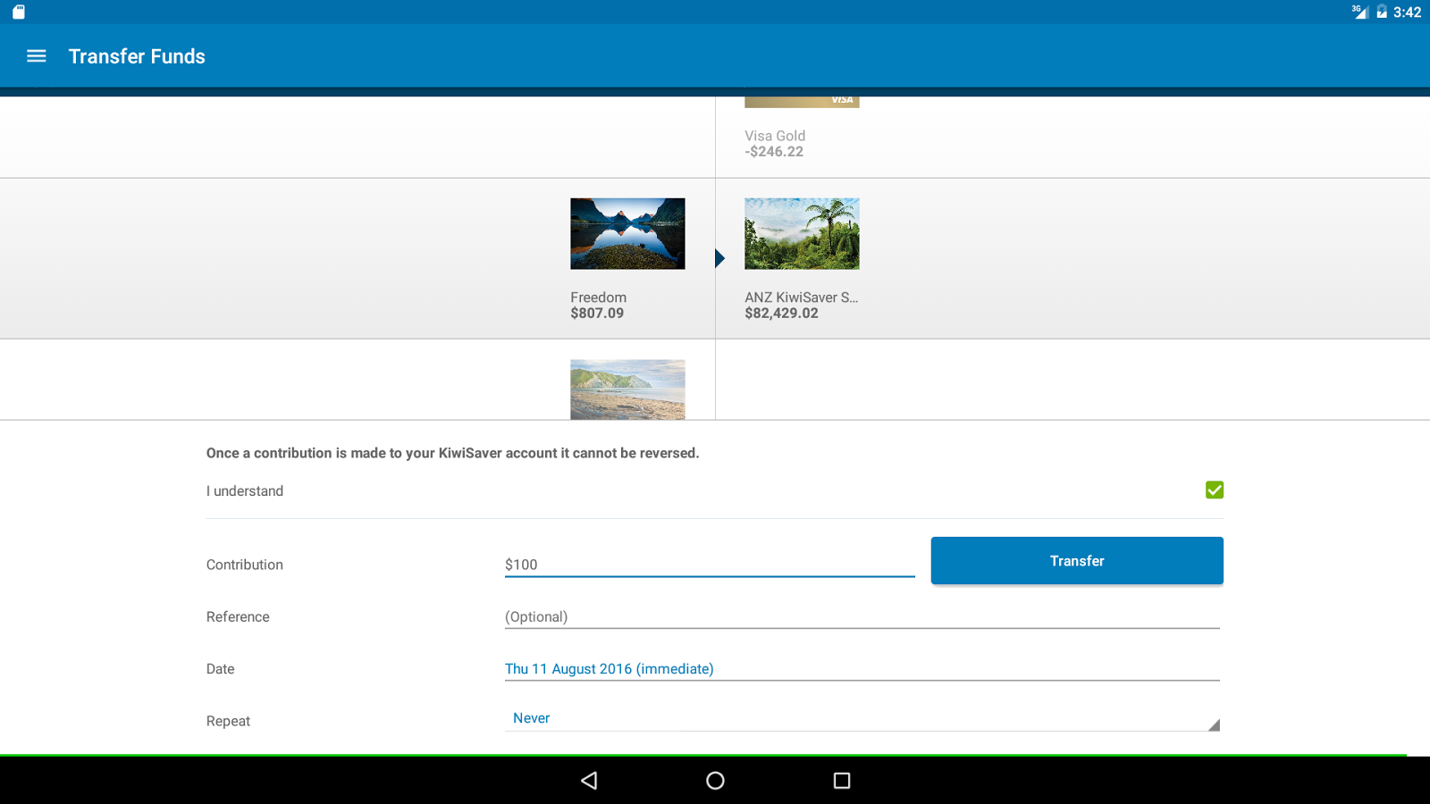The width and height of the screenshot is (1430, 804).
Task: Check the battery status icon
Action: coord(1382,12)
